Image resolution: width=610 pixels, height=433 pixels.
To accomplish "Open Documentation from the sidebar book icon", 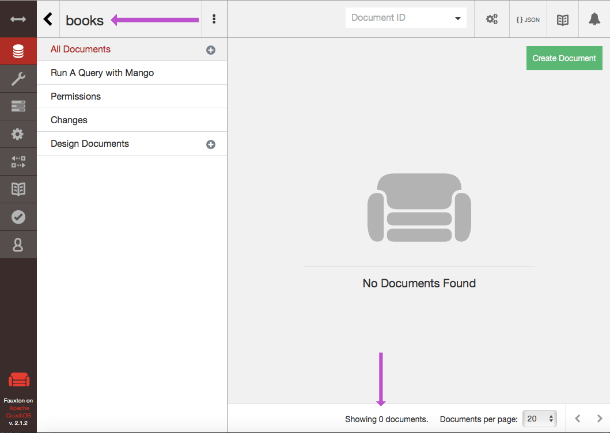I will [18, 189].
